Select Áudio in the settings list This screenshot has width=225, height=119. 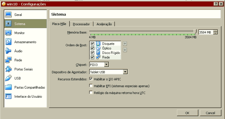[x=25, y=51]
